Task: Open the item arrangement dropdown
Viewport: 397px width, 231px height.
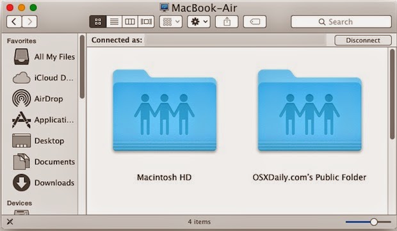Action: (171, 22)
